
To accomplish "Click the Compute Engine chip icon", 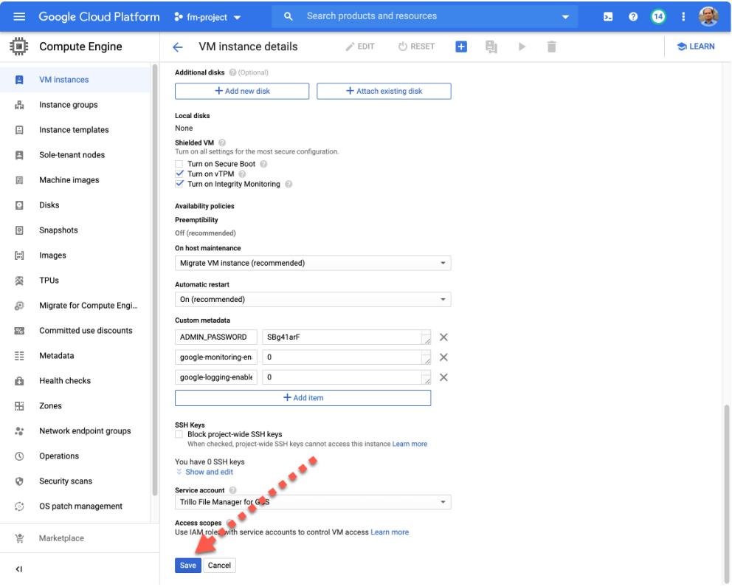I will (18, 47).
